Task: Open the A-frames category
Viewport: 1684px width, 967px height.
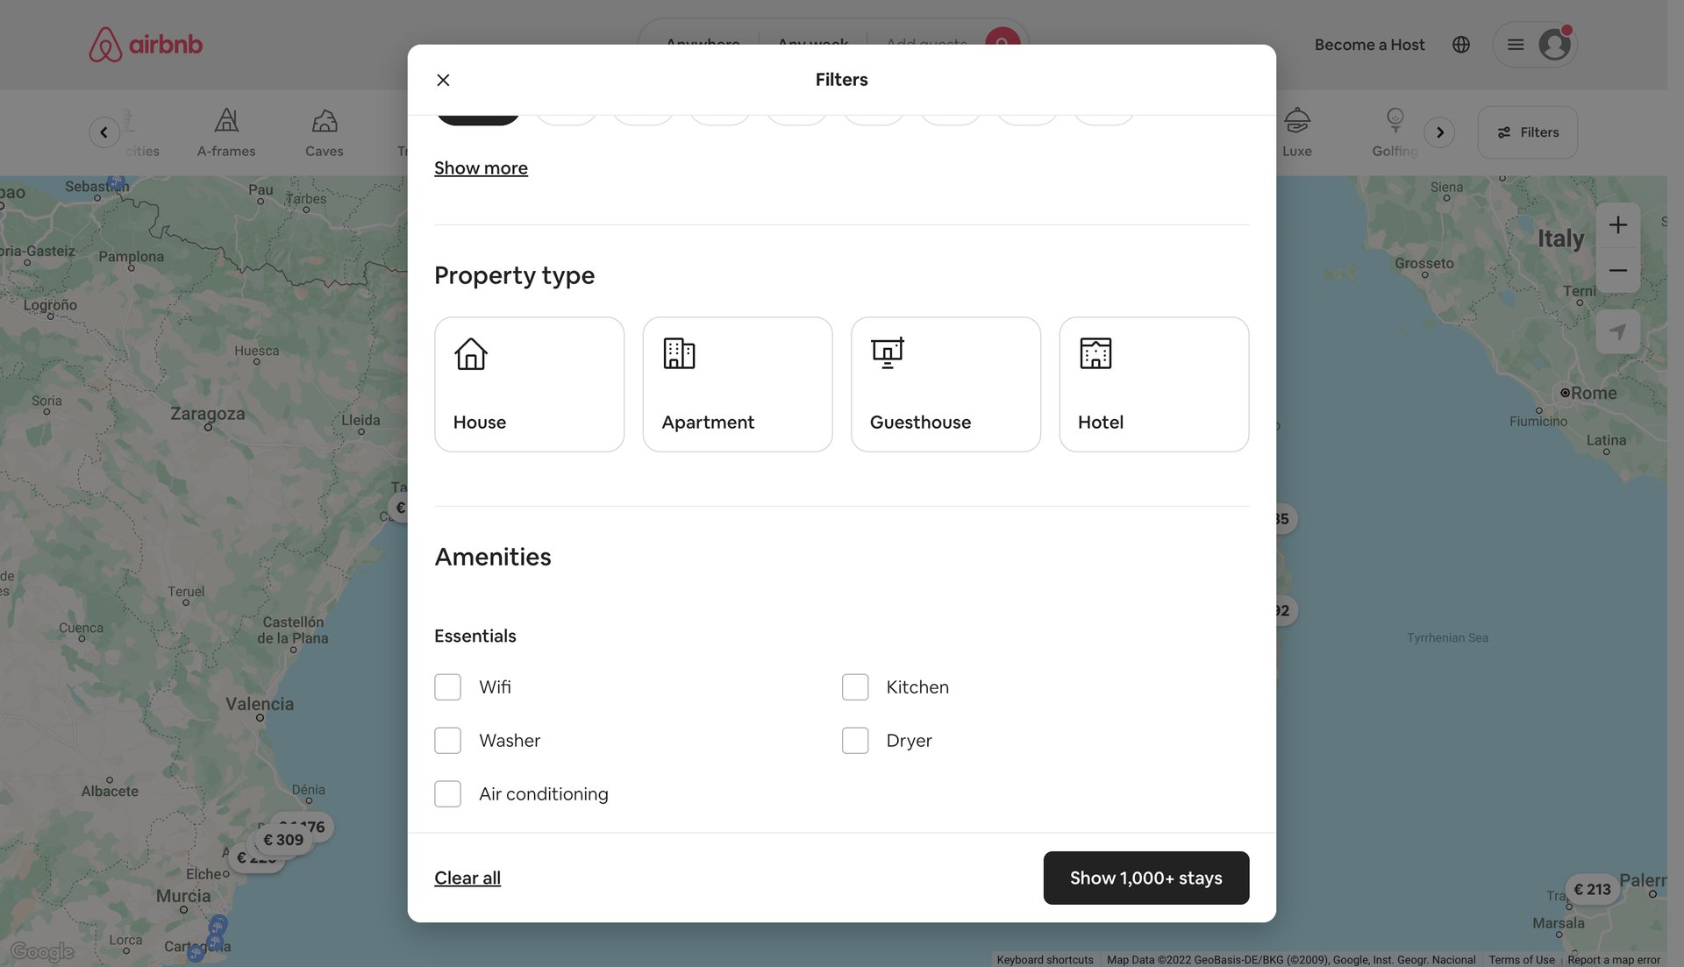Action: [x=226, y=132]
